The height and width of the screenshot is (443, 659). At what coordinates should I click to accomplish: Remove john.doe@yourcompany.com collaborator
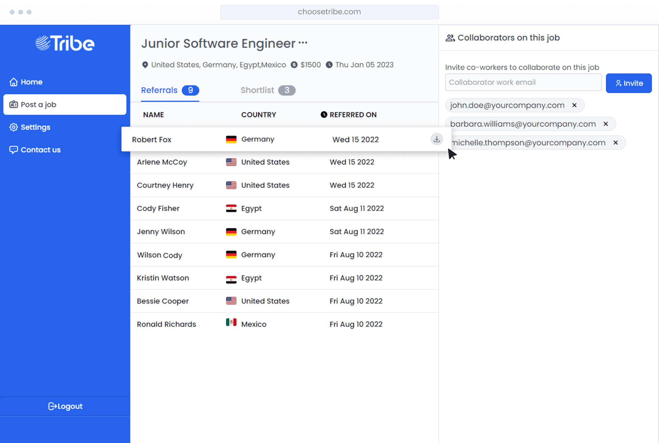tap(574, 105)
